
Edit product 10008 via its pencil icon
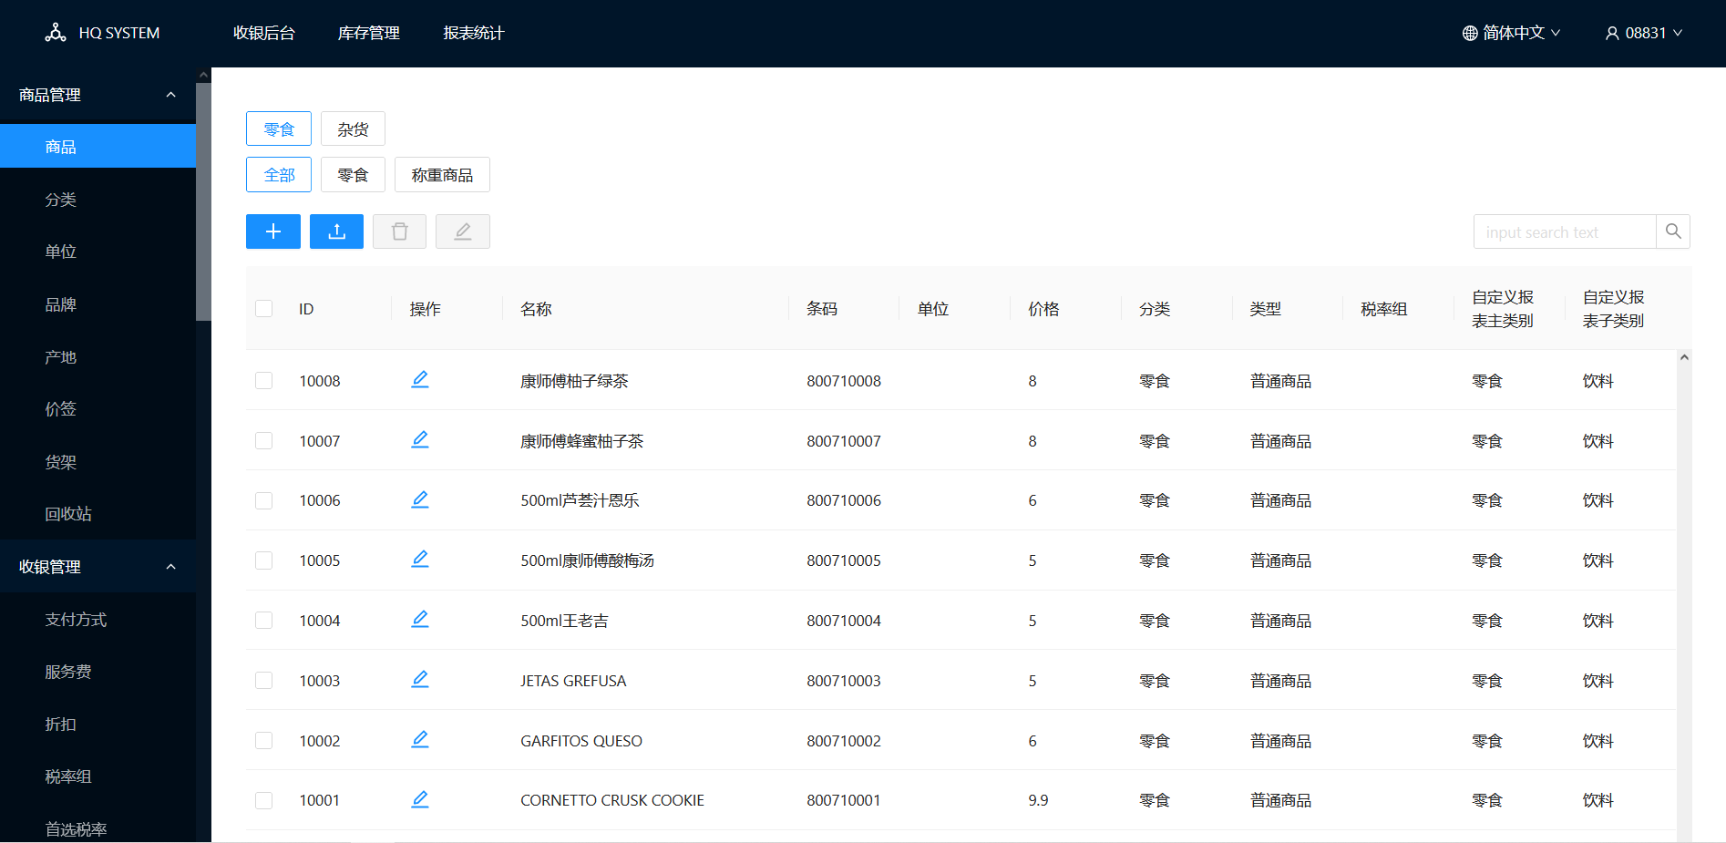(x=420, y=379)
